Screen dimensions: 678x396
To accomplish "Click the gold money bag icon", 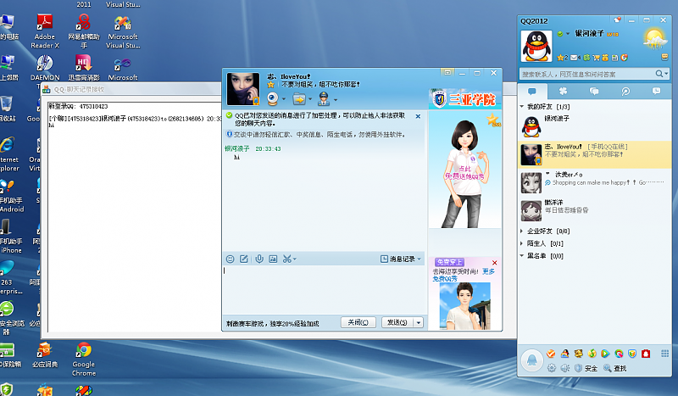I will [x=605, y=58].
